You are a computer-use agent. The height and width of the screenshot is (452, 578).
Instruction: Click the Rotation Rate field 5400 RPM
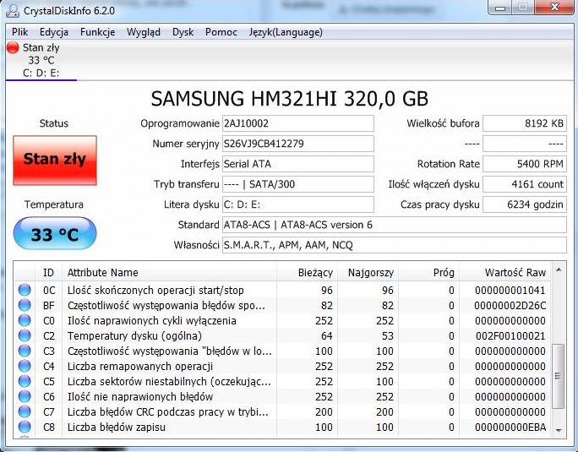tap(525, 164)
